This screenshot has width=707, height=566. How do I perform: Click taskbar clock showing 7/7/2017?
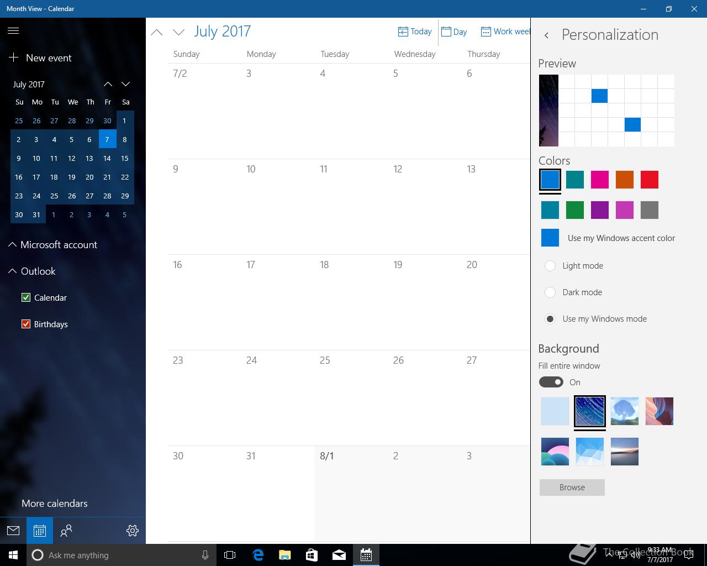(x=660, y=555)
